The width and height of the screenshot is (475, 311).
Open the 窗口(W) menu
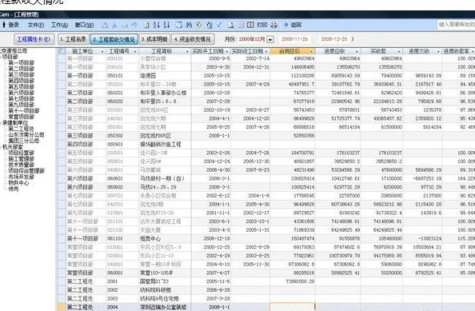pyautogui.click(x=84, y=25)
